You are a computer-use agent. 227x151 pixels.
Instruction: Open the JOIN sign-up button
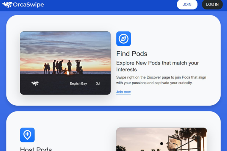(187, 5)
